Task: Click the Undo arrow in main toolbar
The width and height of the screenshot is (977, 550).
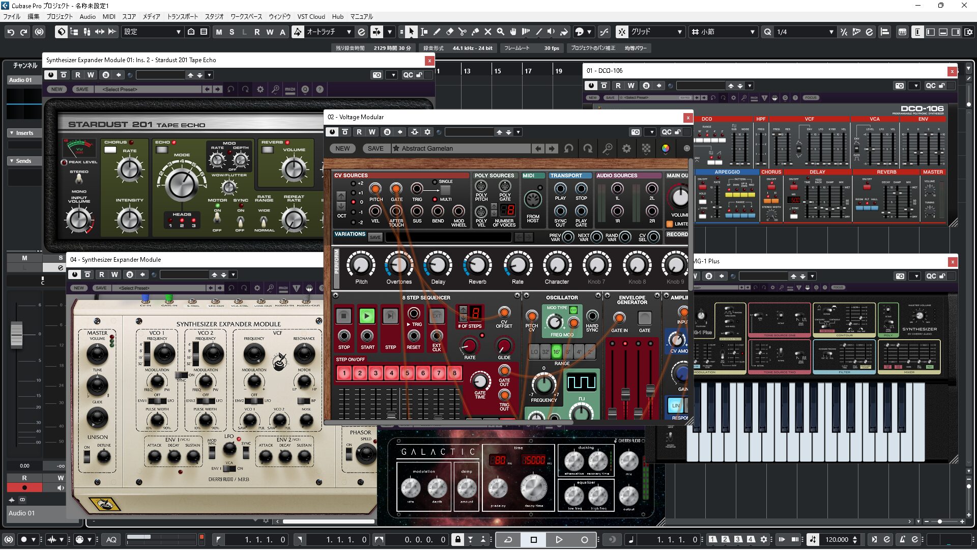Action: 11,32
